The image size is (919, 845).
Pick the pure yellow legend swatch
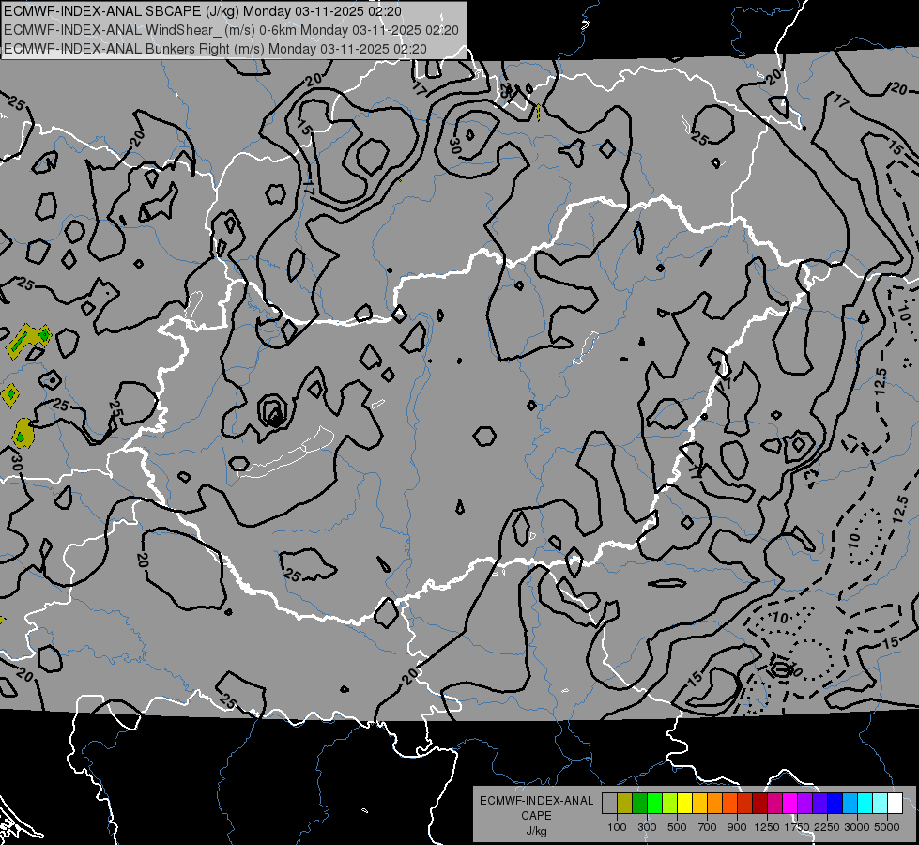coord(684,803)
